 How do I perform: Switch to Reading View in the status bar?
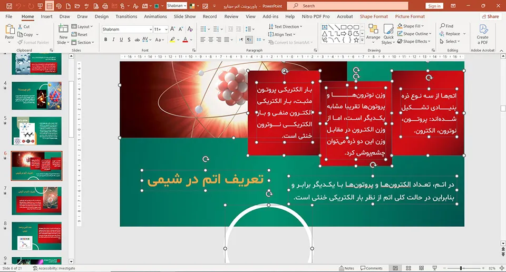pos(422,268)
